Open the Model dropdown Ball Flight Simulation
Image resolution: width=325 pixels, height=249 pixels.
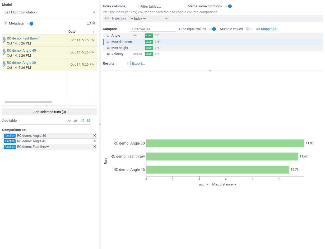click(x=50, y=12)
